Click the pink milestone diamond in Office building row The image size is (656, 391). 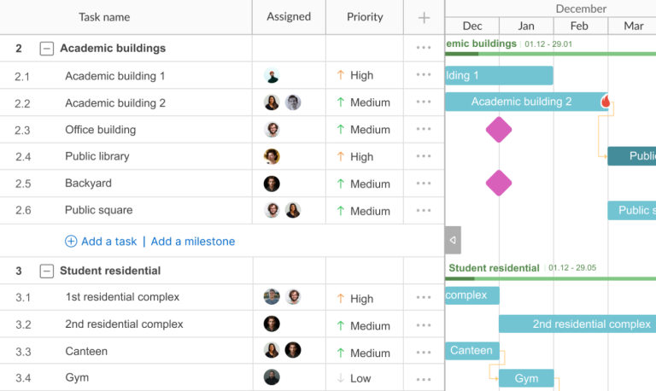click(x=499, y=130)
